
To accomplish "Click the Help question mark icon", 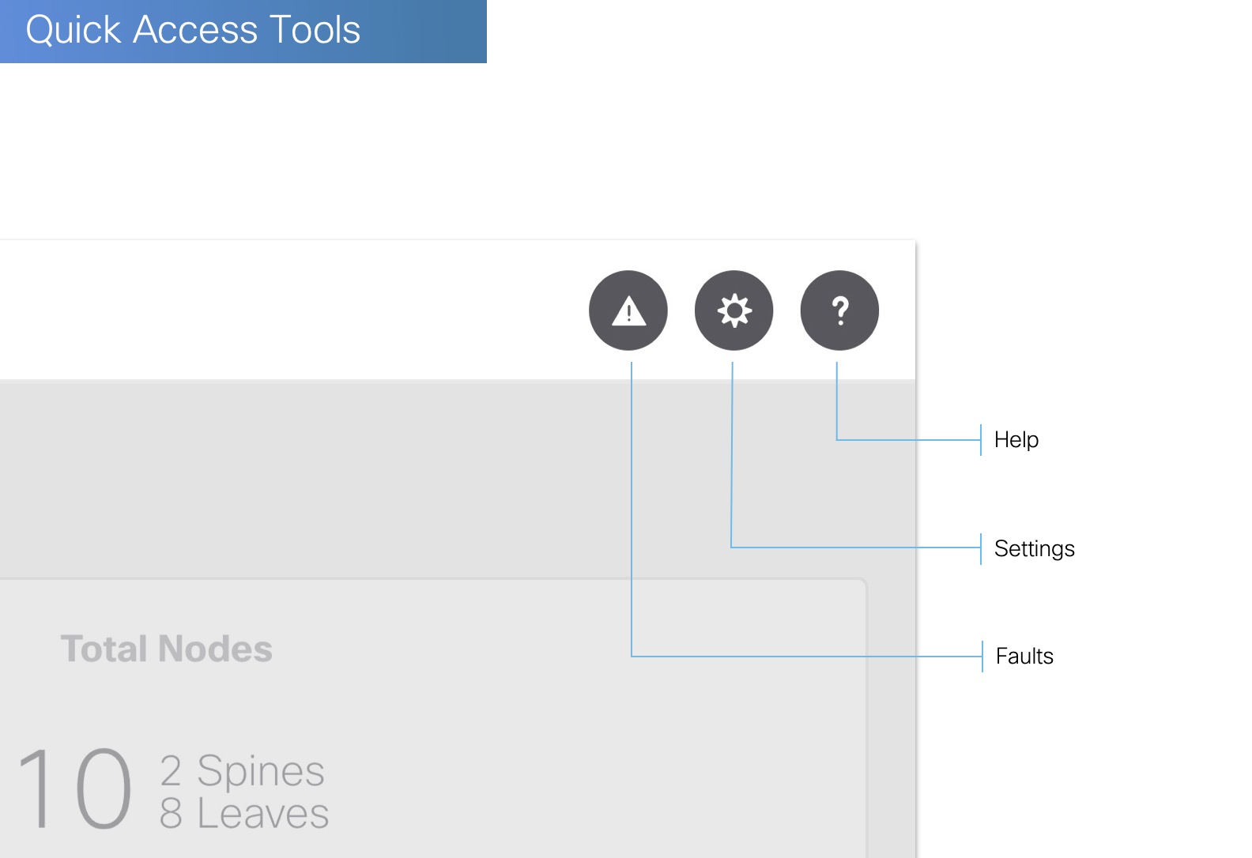I will coord(839,310).
